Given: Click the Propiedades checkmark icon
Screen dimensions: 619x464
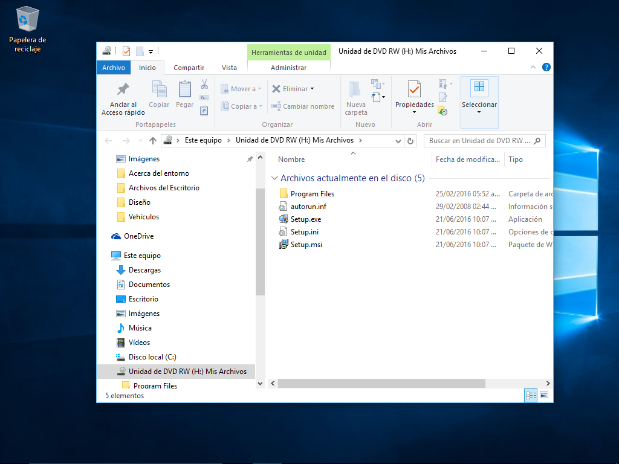Looking at the screenshot, I should tap(414, 89).
